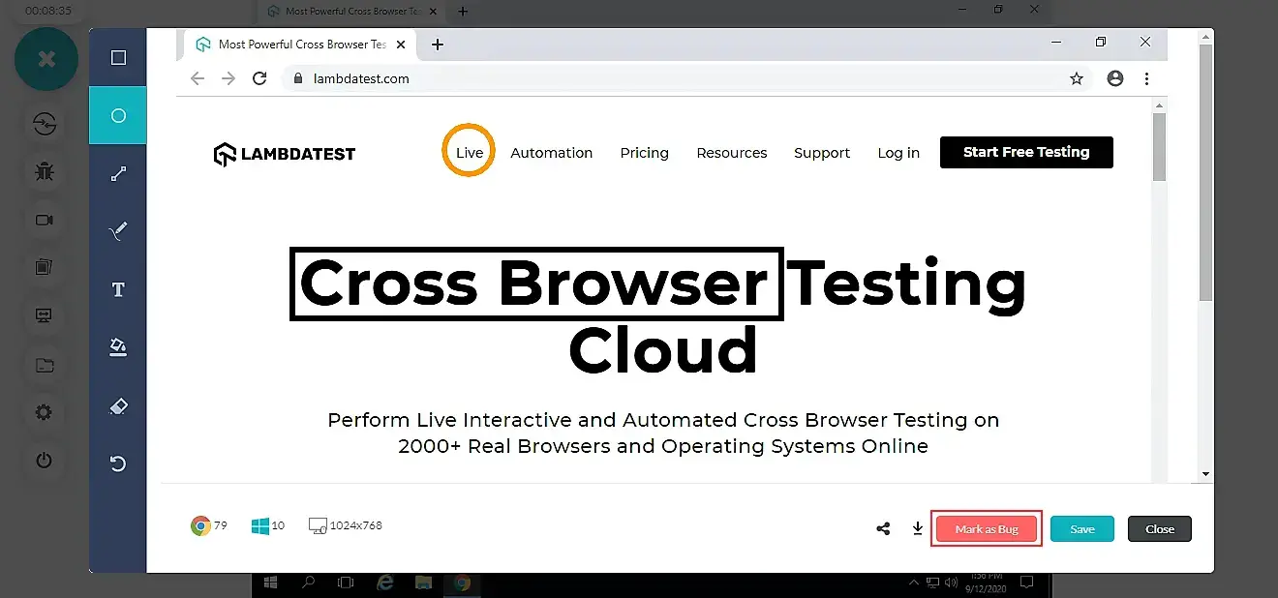Open the color fill tool
1278x598 pixels.
click(x=118, y=347)
